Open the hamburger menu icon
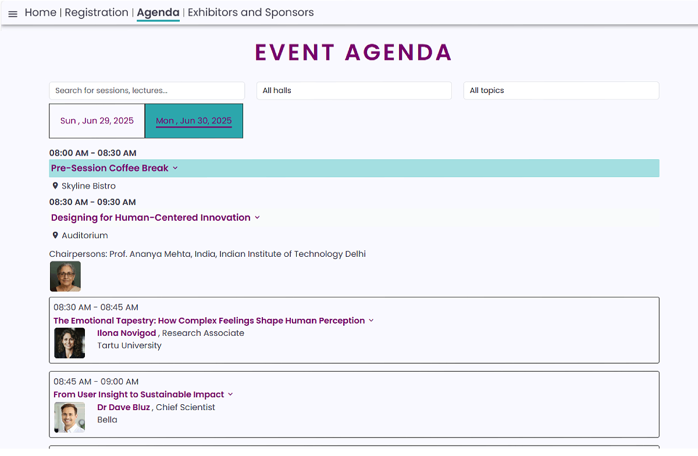Viewport: 698px width, 456px height. tap(13, 14)
